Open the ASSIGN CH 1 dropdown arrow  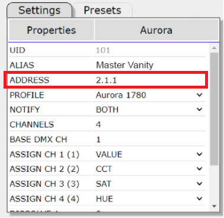tap(199, 154)
